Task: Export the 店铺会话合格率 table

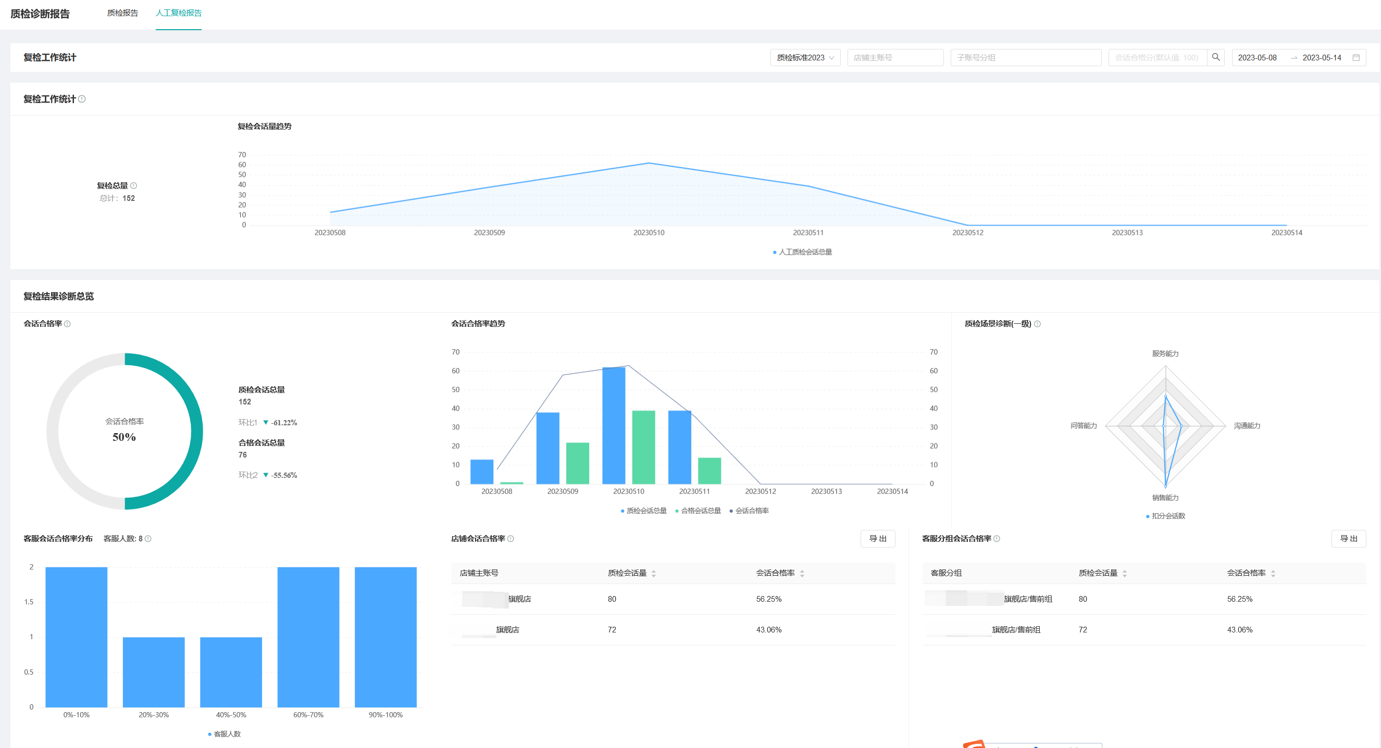Action: tap(878, 539)
